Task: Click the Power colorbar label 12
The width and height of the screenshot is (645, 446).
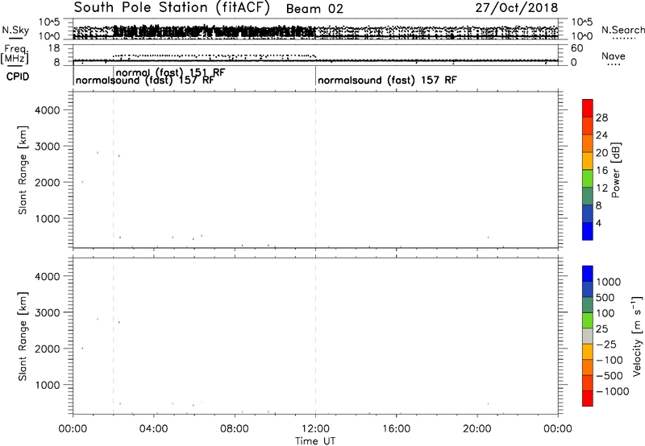Action: pyautogui.click(x=601, y=188)
